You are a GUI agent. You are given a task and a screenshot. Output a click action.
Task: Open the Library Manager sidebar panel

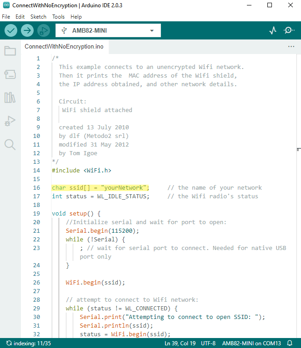click(x=10, y=98)
